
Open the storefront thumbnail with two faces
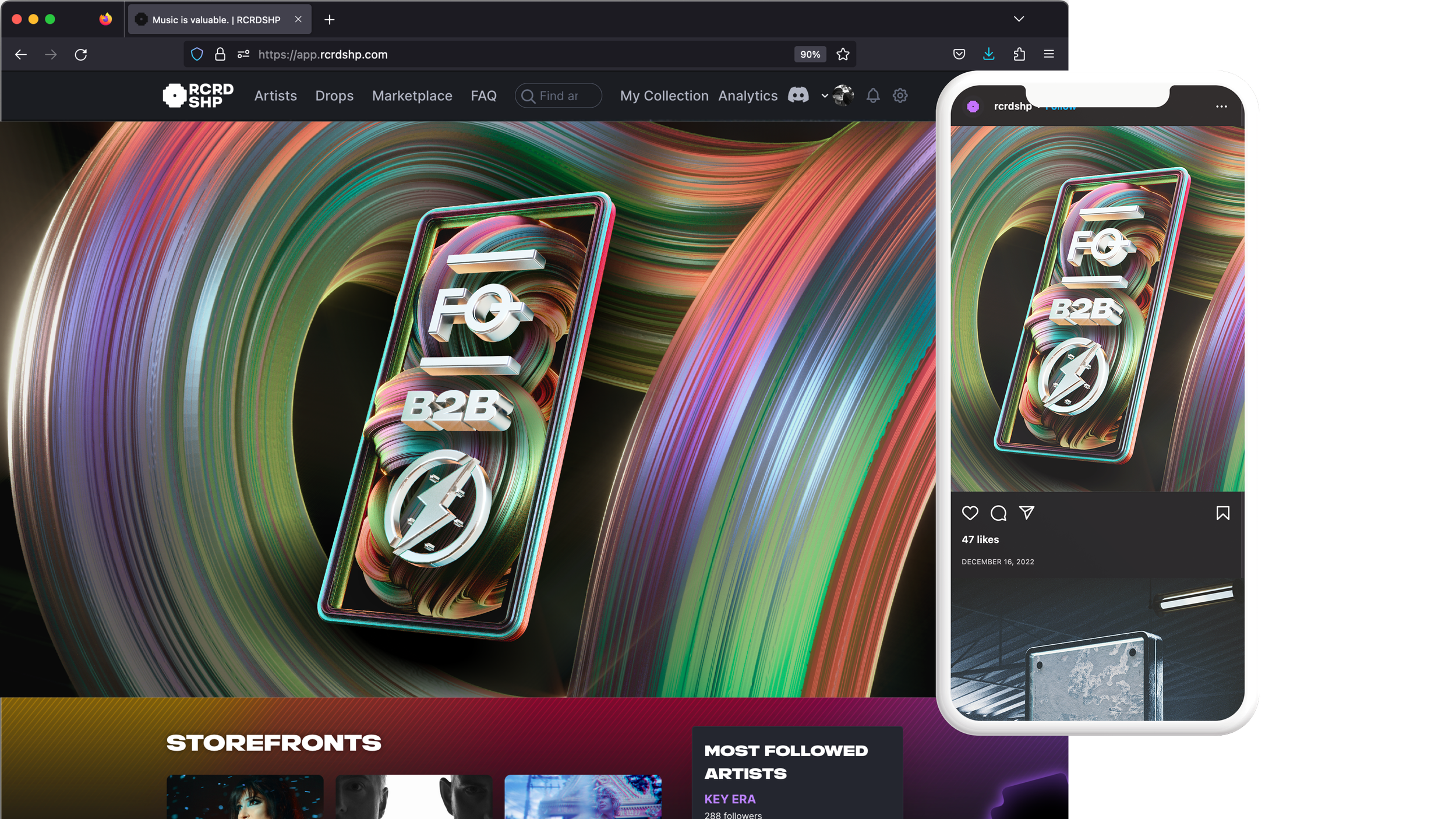(x=414, y=797)
